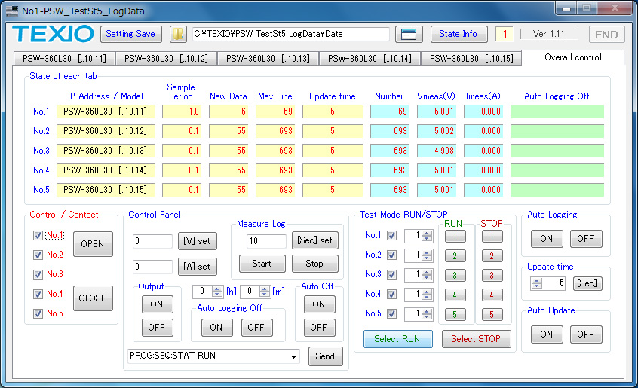Image resolution: width=638 pixels, height=388 pixels.
Task: Uncheck Test Mode No.4 checkbox
Action: coord(392,294)
